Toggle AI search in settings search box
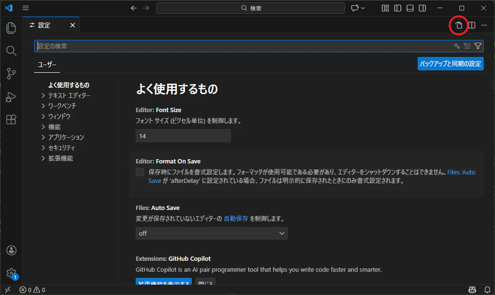Viewport: 495px width, 295px height. [457, 46]
